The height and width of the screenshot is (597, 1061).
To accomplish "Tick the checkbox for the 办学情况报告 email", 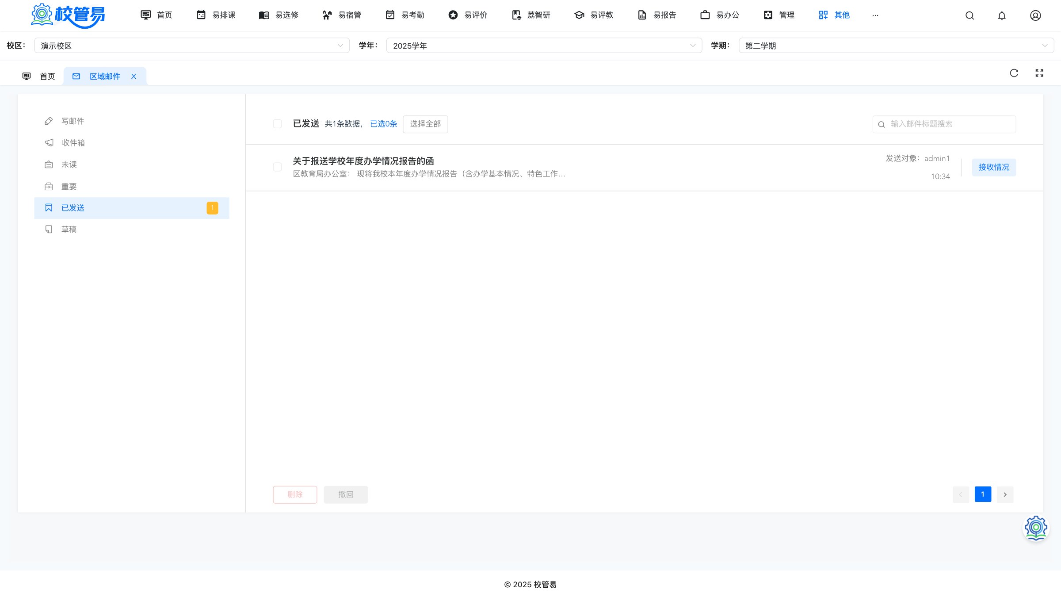I will [277, 167].
